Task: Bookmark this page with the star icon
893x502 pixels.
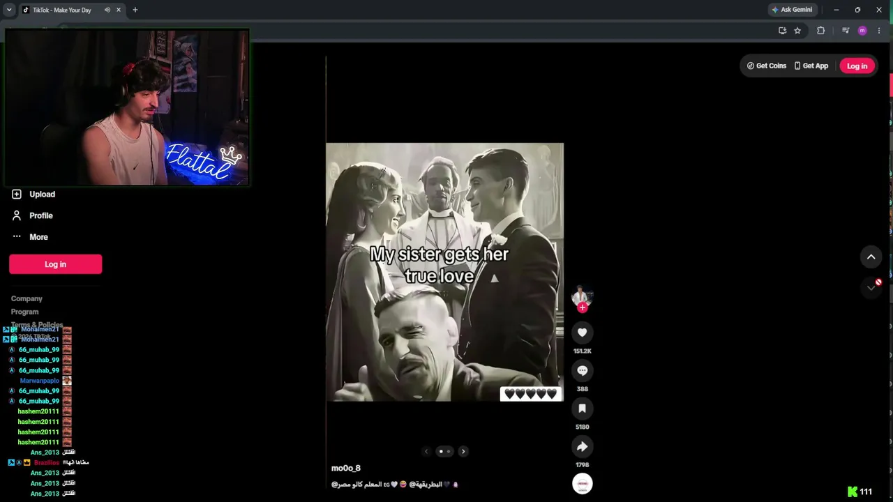Action: tap(797, 31)
